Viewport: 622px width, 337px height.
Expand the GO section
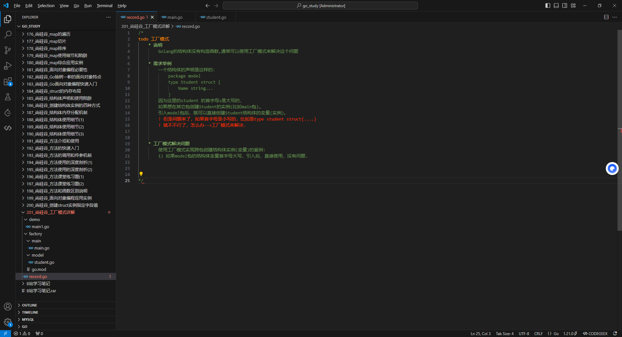tap(66, 327)
